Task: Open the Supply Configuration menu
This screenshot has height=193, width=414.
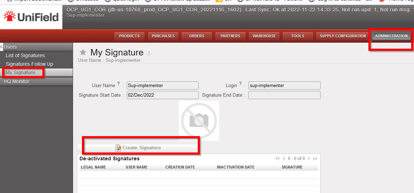Action: point(343,36)
